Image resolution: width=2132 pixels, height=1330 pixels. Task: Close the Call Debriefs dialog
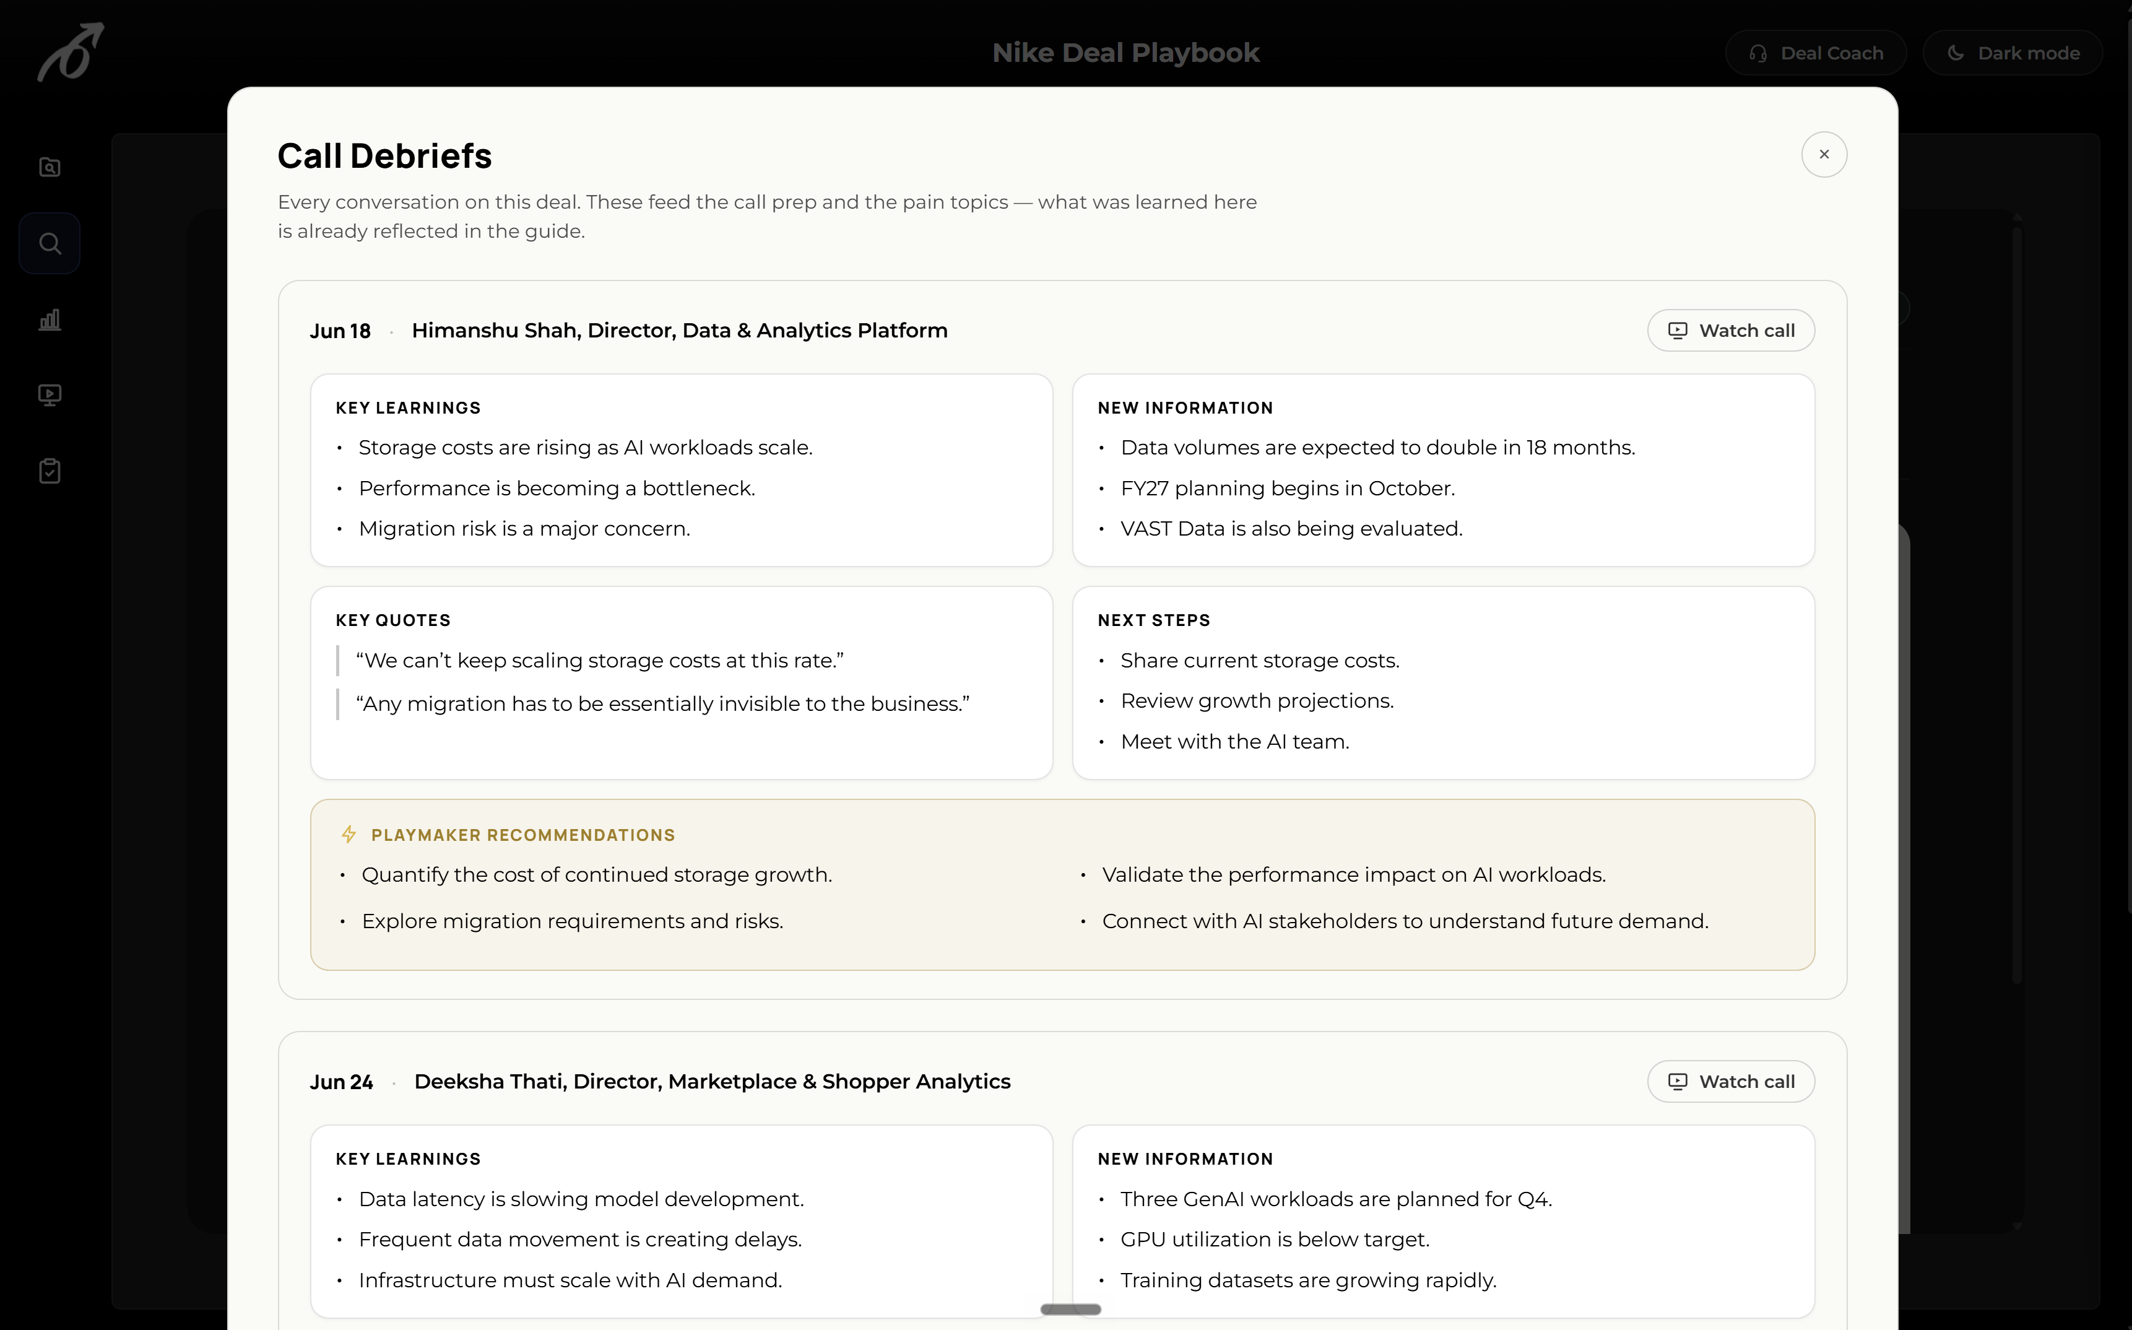1824,155
